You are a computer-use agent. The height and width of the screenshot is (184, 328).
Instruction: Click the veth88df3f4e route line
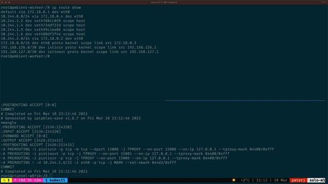pyautogui.click(x=43, y=34)
